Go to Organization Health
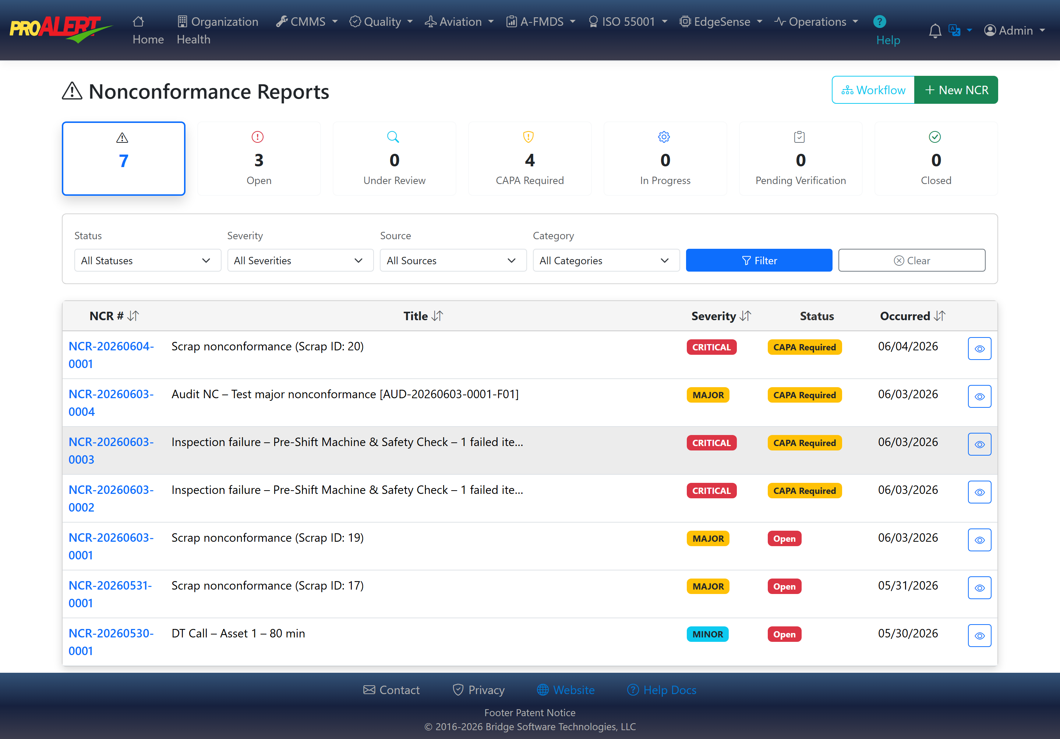Image resolution: width=1060 pixels, height=739 pixels. [x=217, y=30]
